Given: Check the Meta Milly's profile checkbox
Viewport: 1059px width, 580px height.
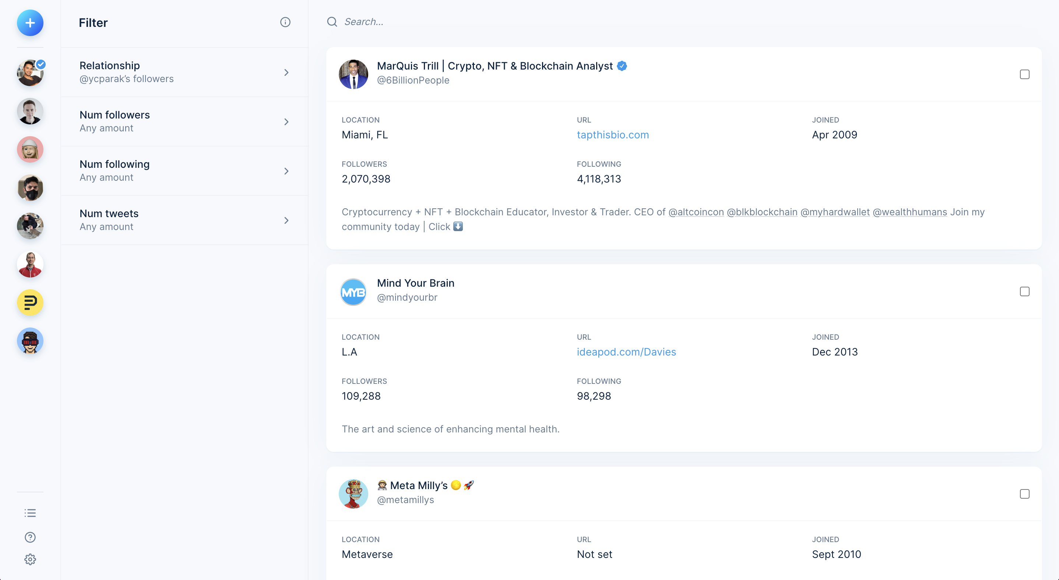Looking at the screenshot, I should 1024,494.
